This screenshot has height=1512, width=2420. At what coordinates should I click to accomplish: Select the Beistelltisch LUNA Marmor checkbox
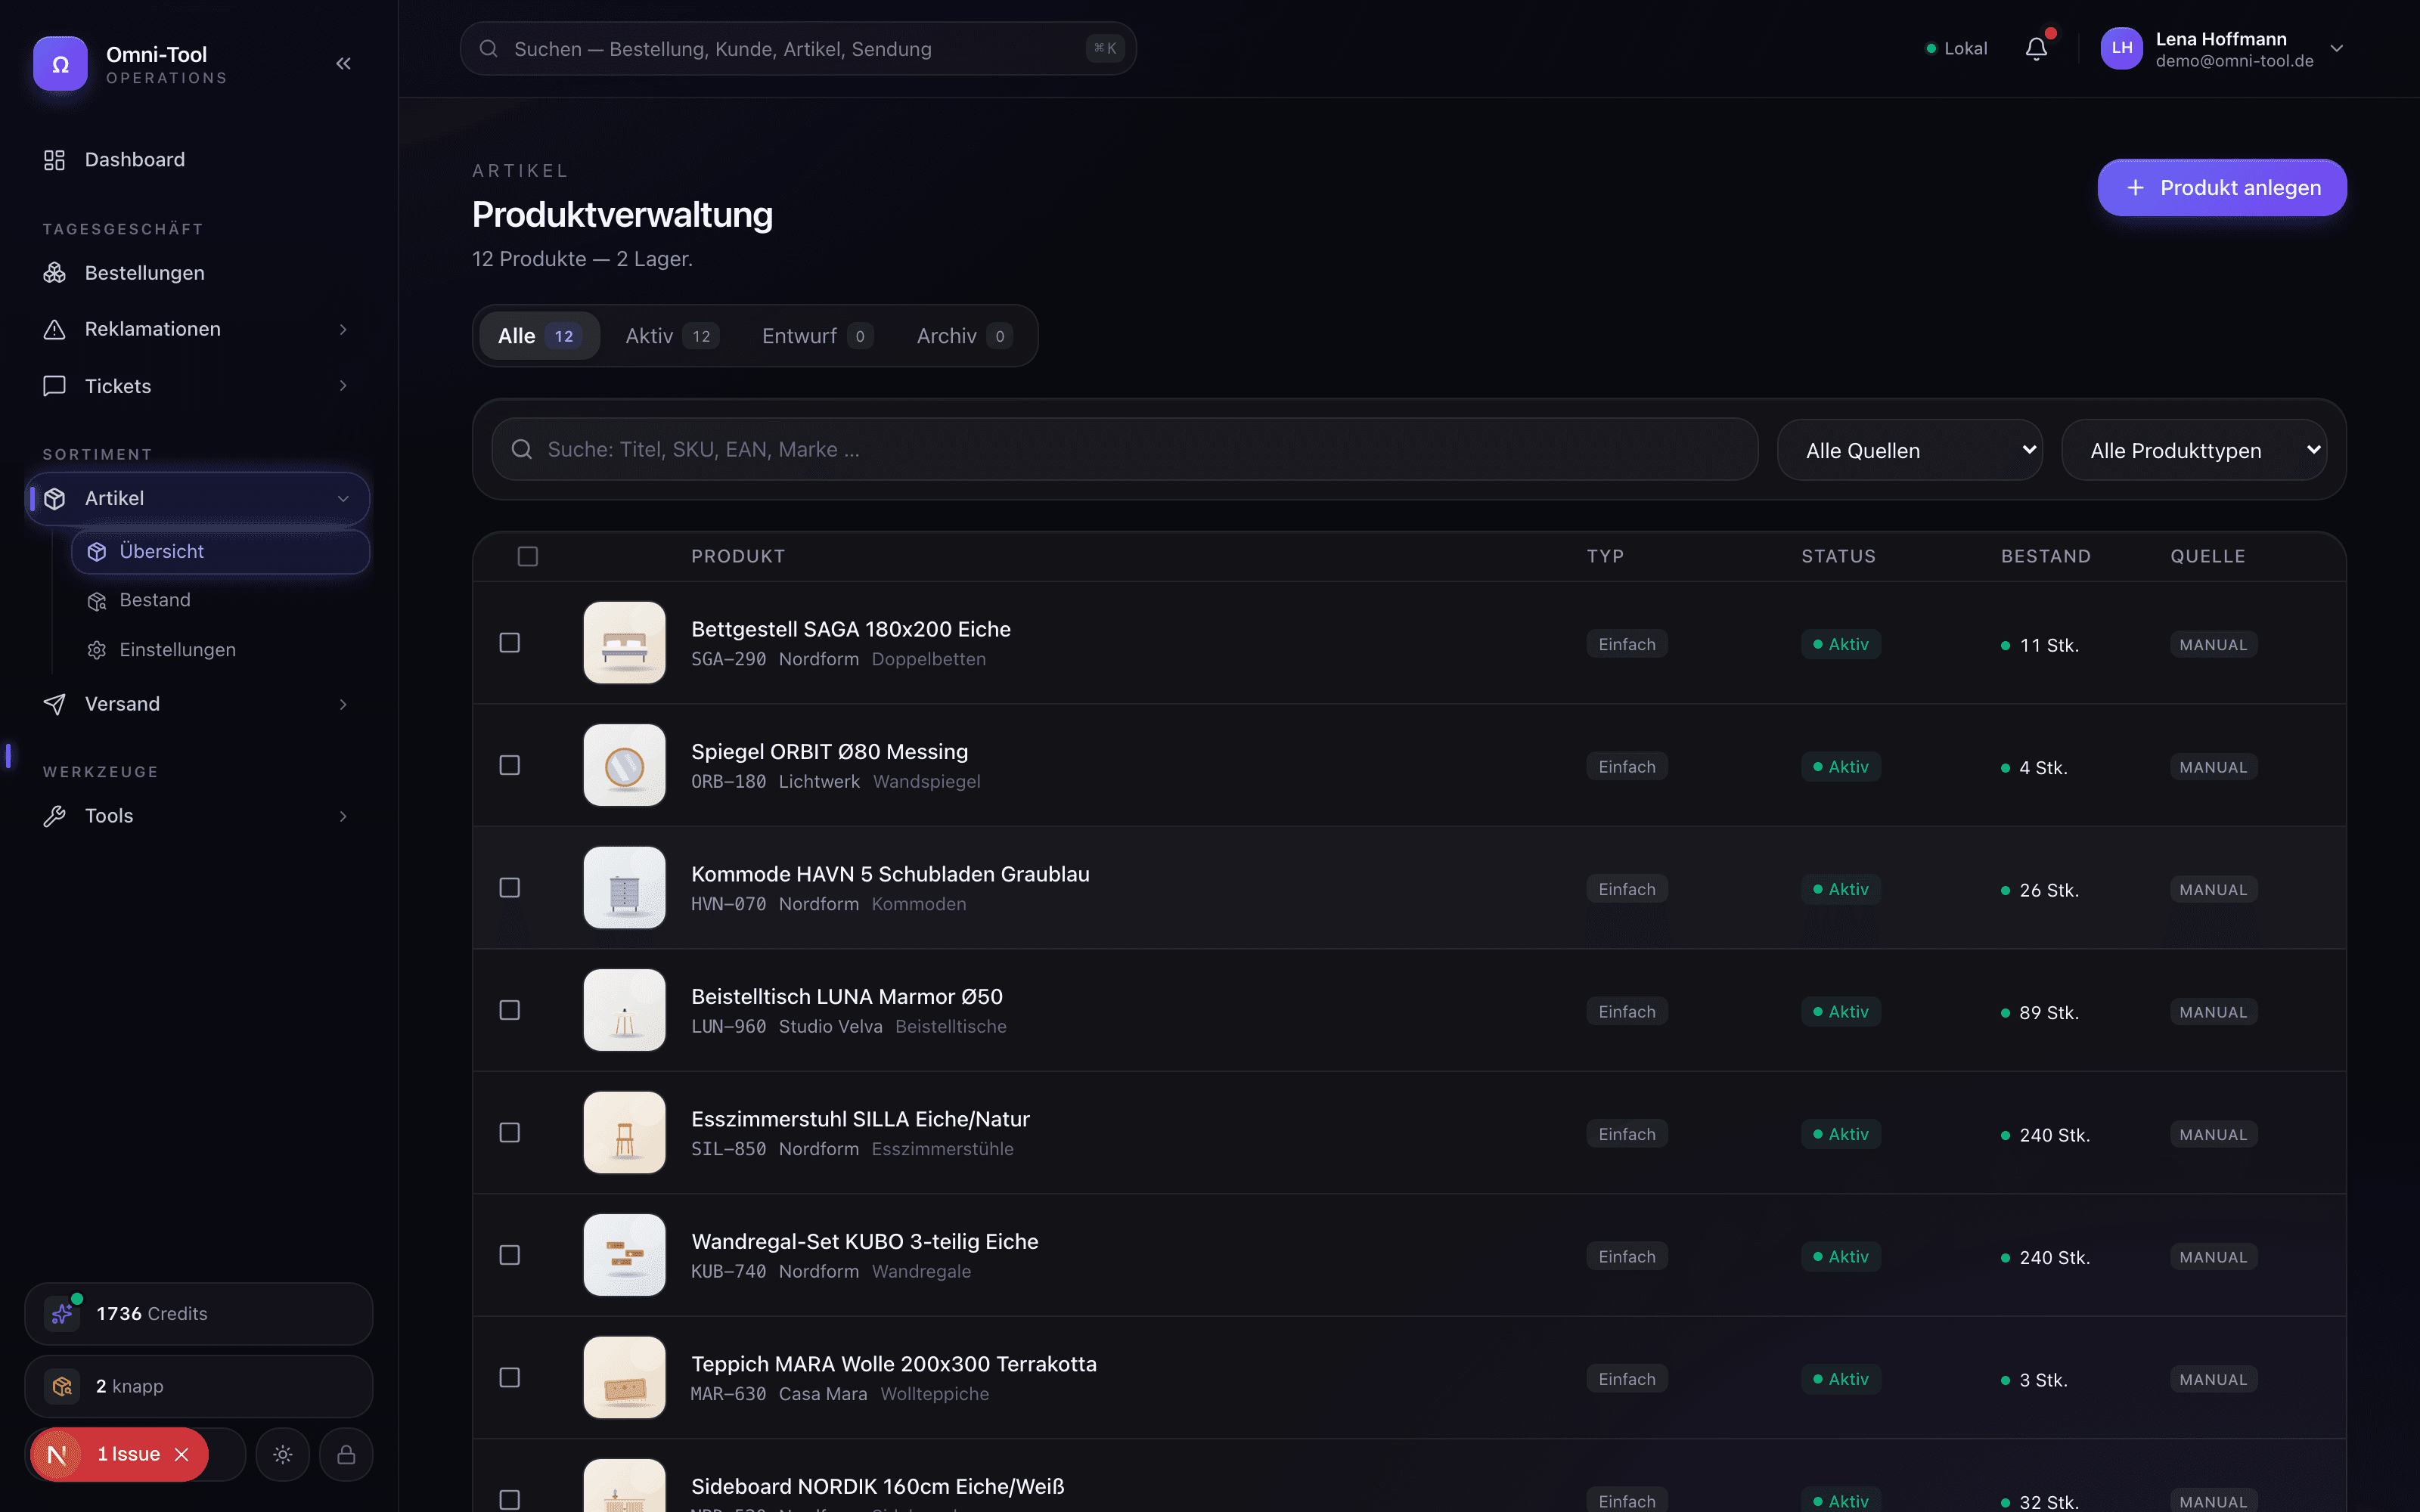510,1010
